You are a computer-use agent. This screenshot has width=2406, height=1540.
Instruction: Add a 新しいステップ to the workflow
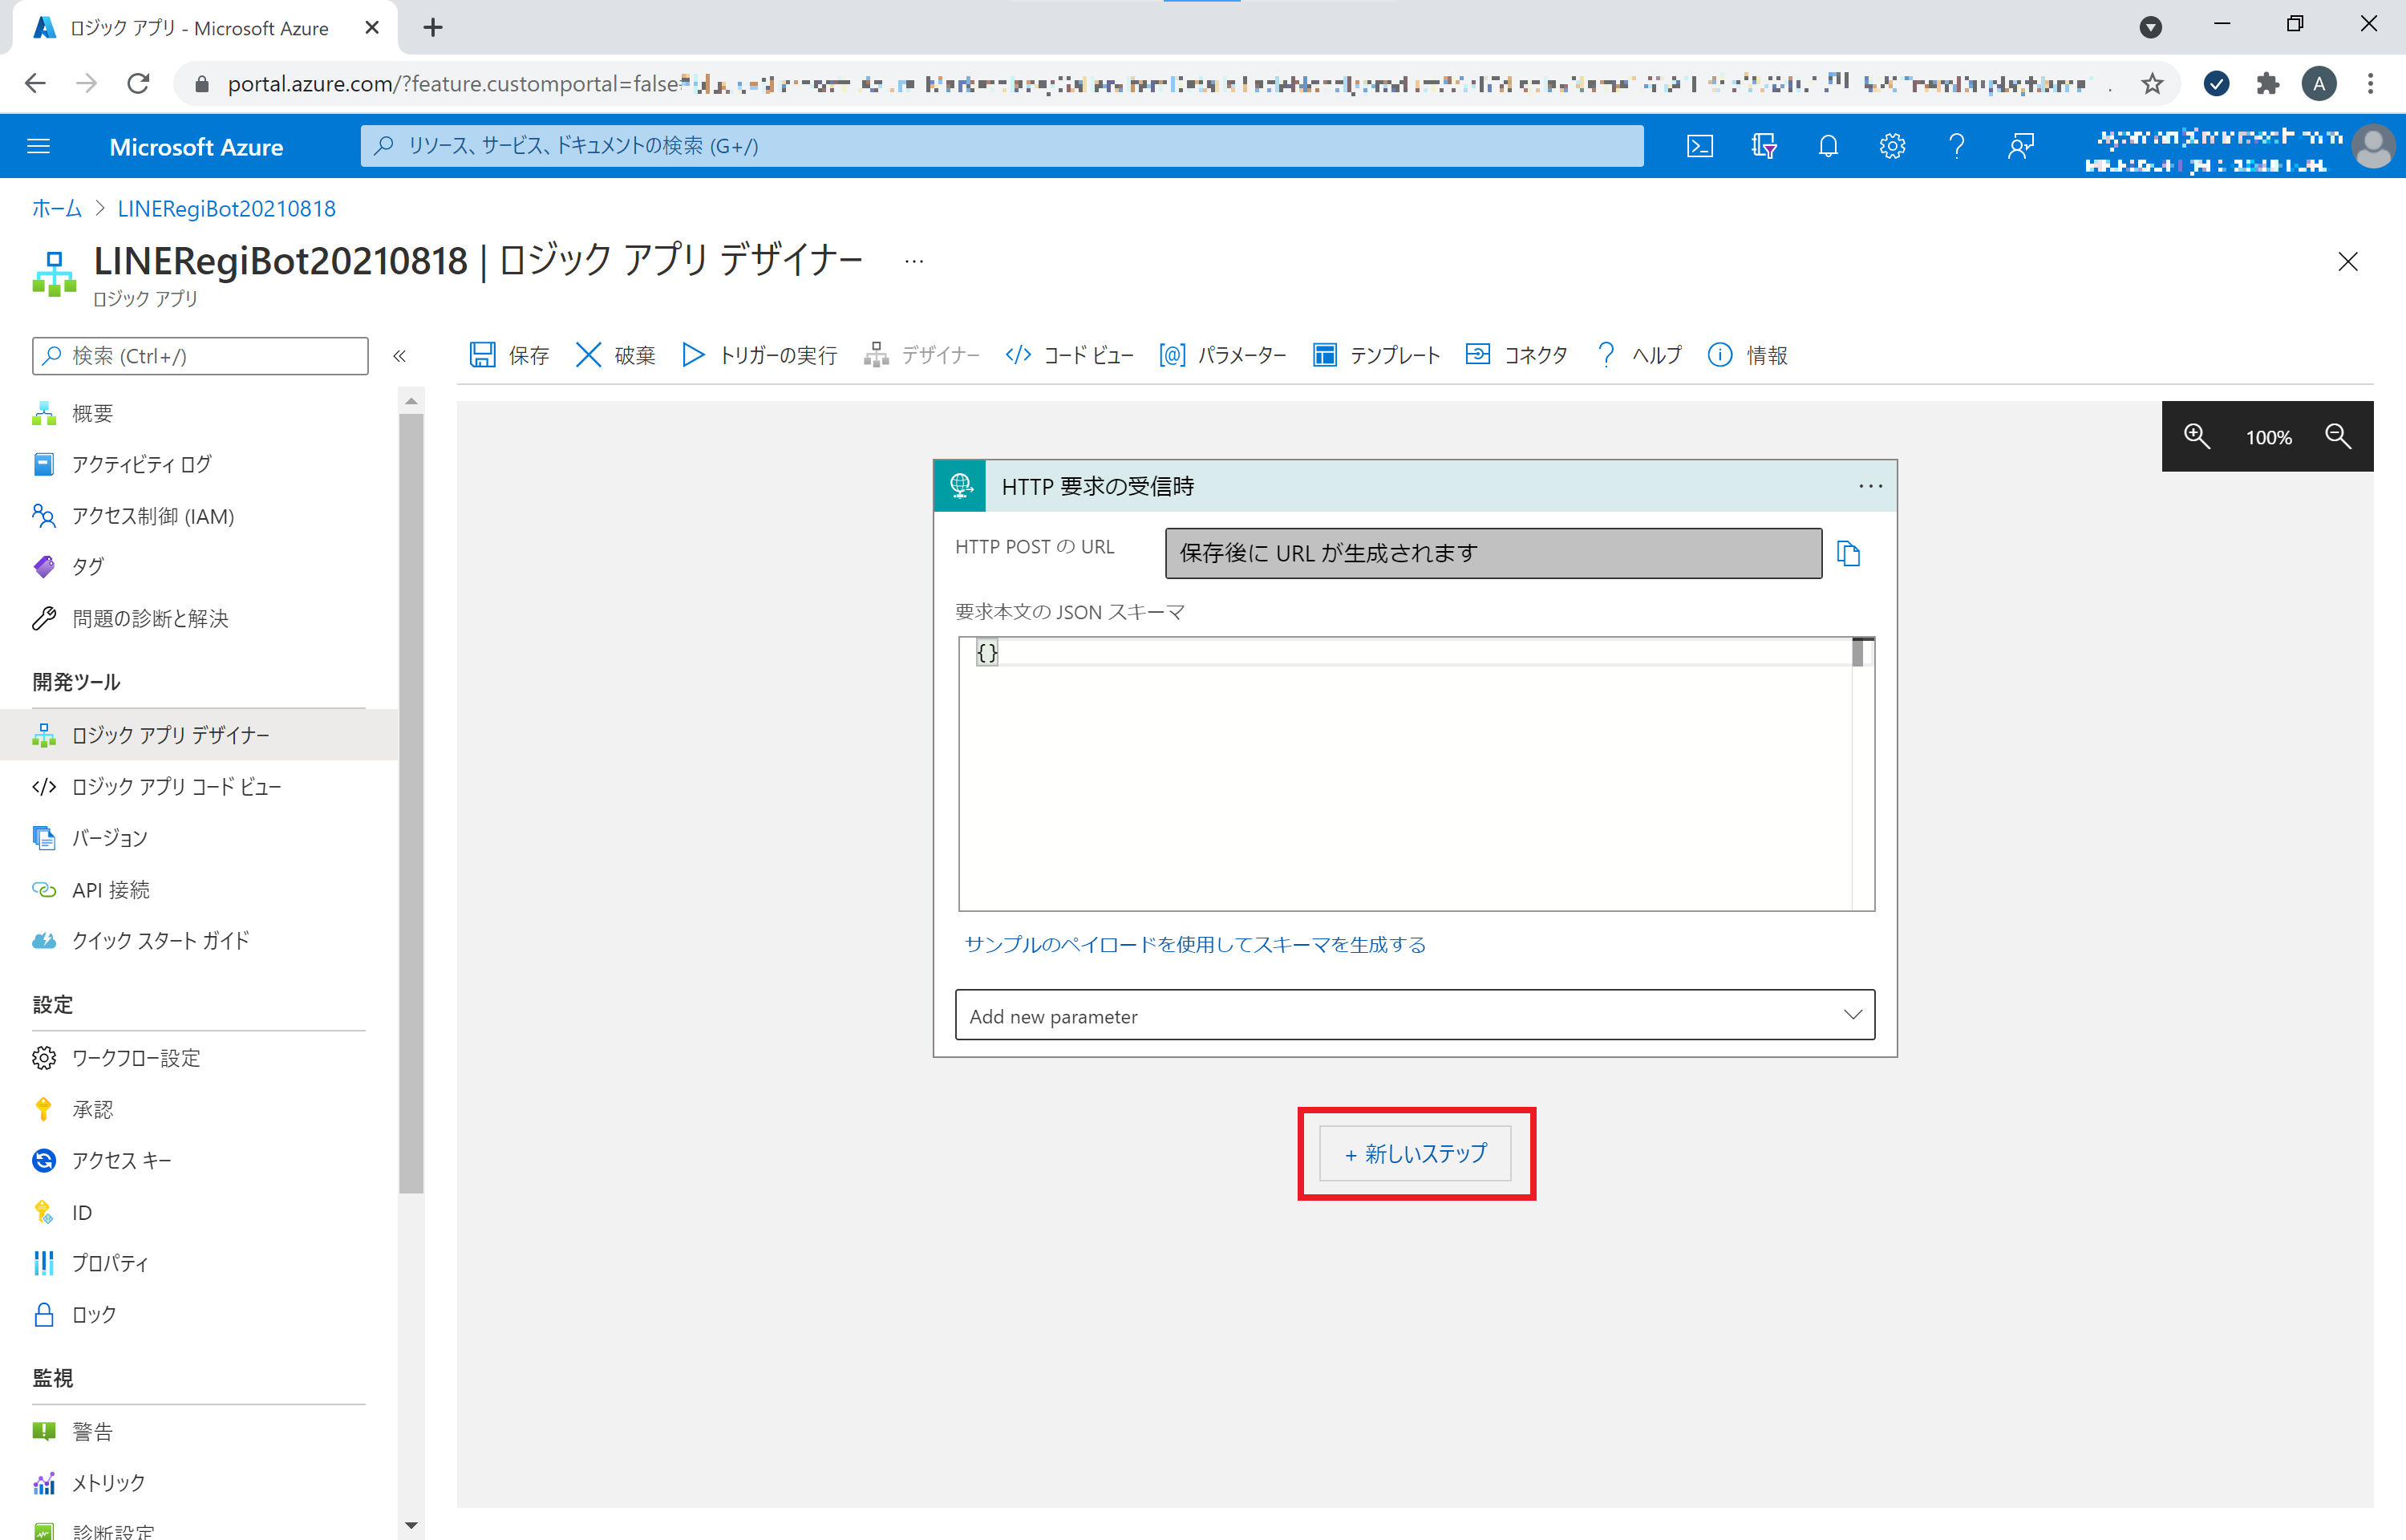[x=1415, y=1153]
